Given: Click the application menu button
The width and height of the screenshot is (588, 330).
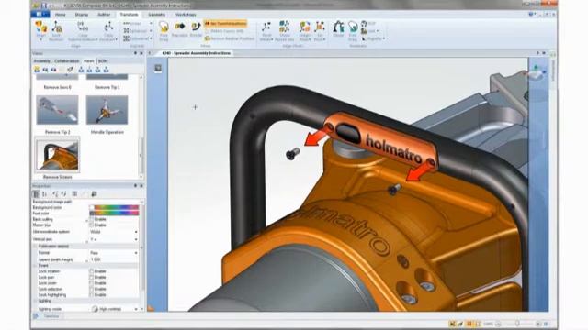Looking at the screenshot, I should (40, 15).
